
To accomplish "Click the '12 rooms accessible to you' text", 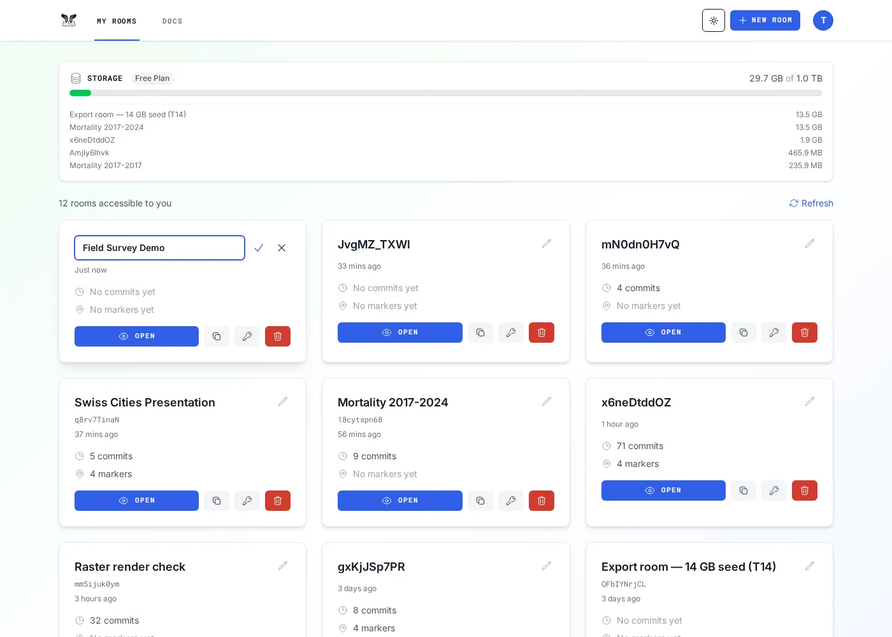I will (x=115, y=203).
